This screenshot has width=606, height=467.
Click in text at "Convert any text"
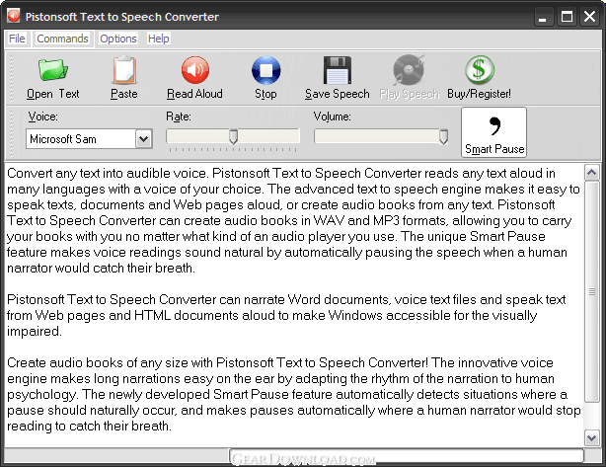54,173
